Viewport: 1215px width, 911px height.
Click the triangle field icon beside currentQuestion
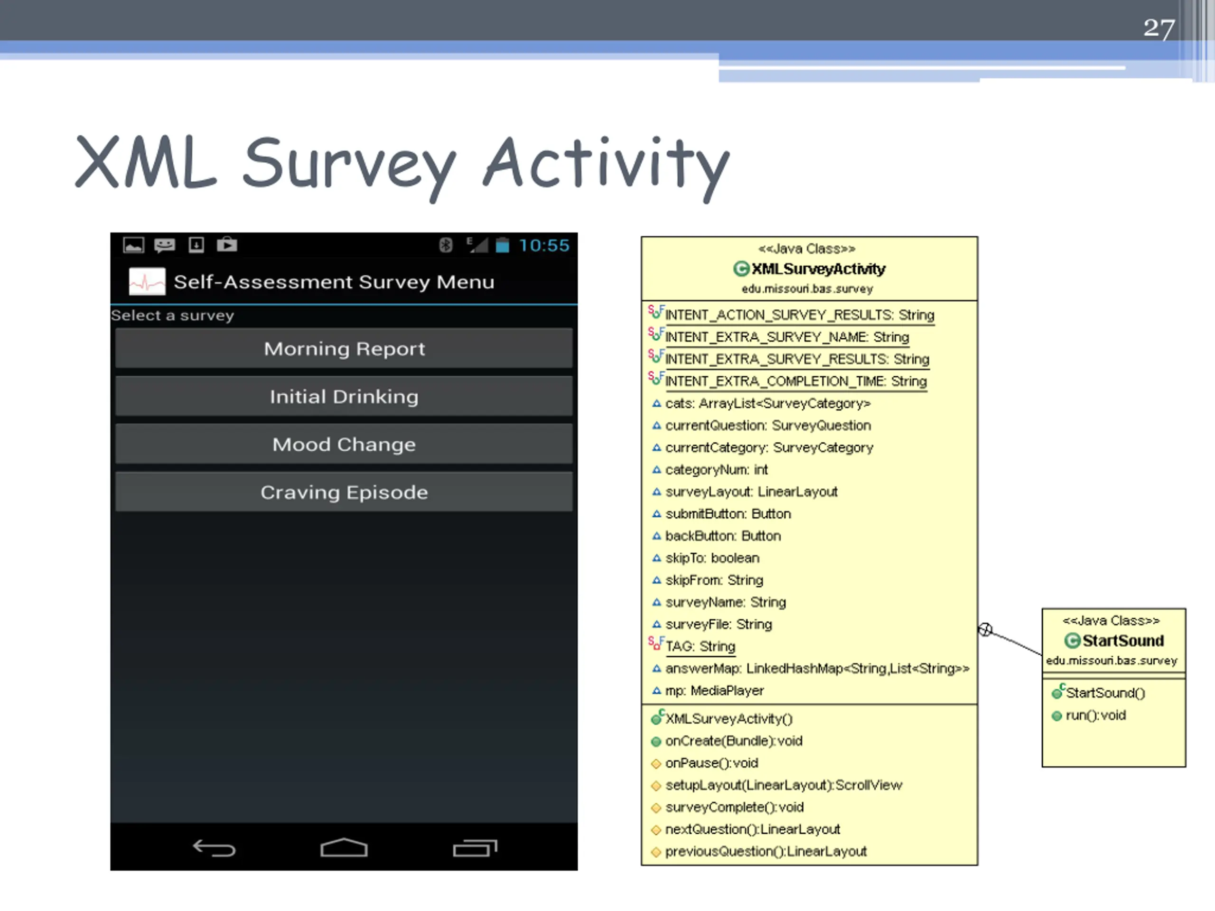656,426
